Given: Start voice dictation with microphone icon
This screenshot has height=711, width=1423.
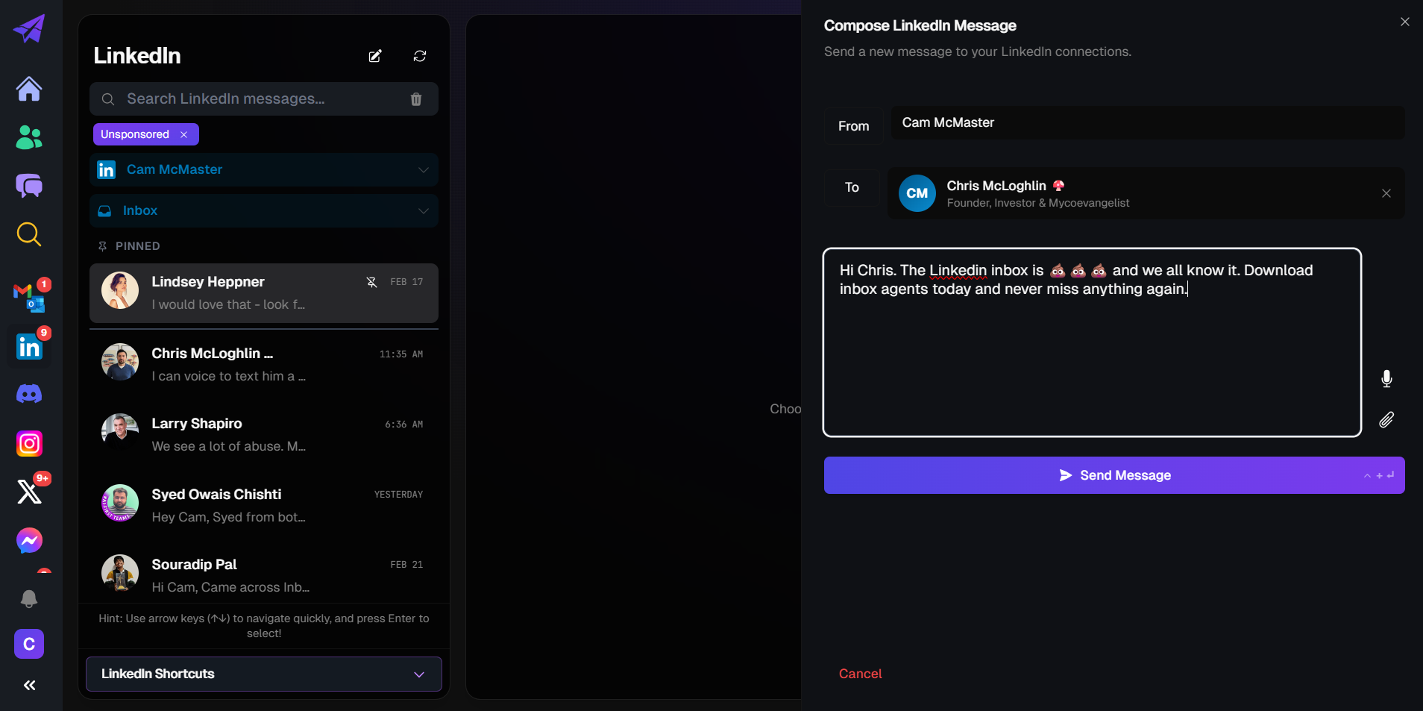Looking at the screenshot, I should pos(1386,379).
